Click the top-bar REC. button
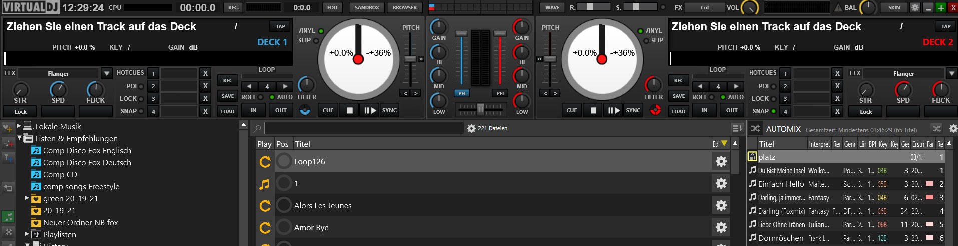The width and height of the screenshot is (958, 246). coord(233,8)
